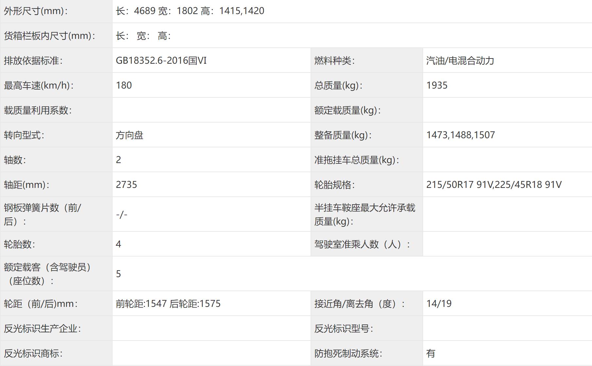Select the GB18352.6-2016国VI value

(161, 60)
